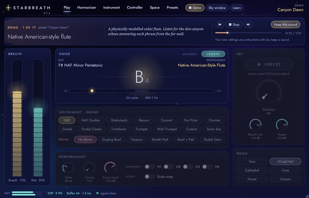Open the Harmonizer tab
This screenshot has width=309, height=198.
point(87,7)
